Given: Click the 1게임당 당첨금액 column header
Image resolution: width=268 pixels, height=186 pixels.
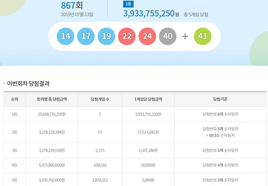Looking at the screenshot, I should click(x=148, y=99).
